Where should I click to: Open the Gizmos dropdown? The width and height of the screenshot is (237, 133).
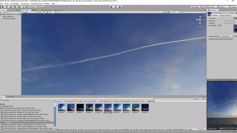click(x=174, y=12)
